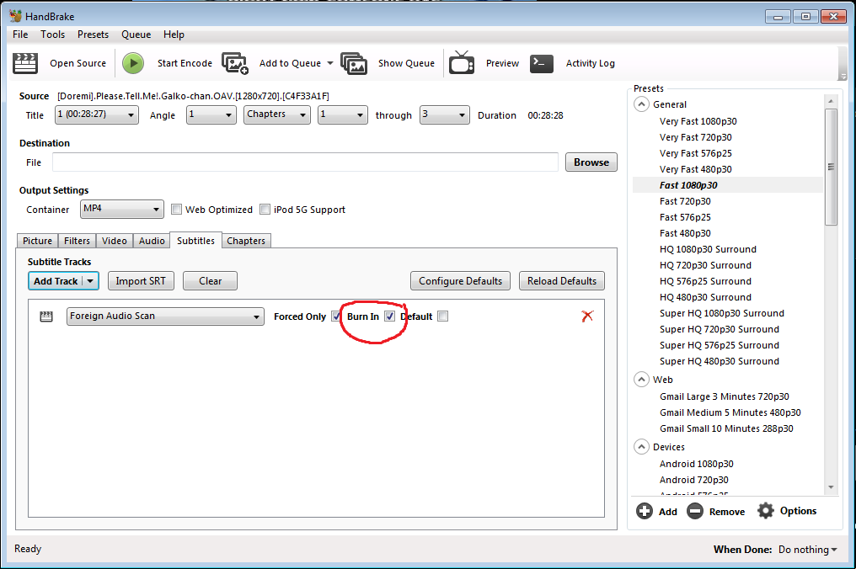This screenshot has height=569, width=856.
Task: Remove subtitle track with red X icon
Action: click(588, 316)
